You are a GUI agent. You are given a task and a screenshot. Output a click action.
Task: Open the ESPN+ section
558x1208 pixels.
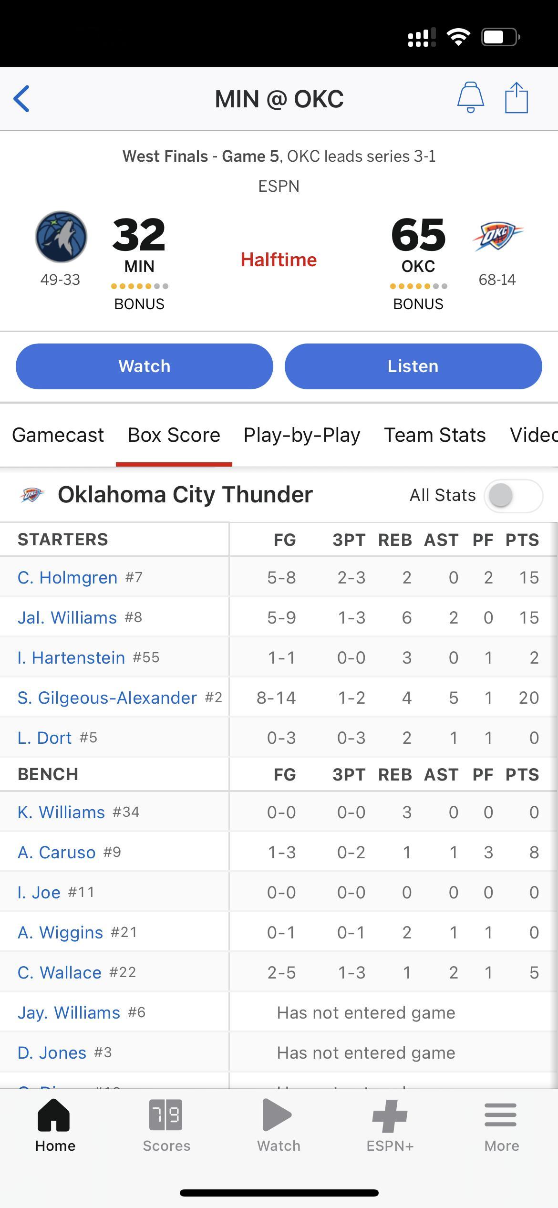pyautogui.click(x=390, y=1126)
